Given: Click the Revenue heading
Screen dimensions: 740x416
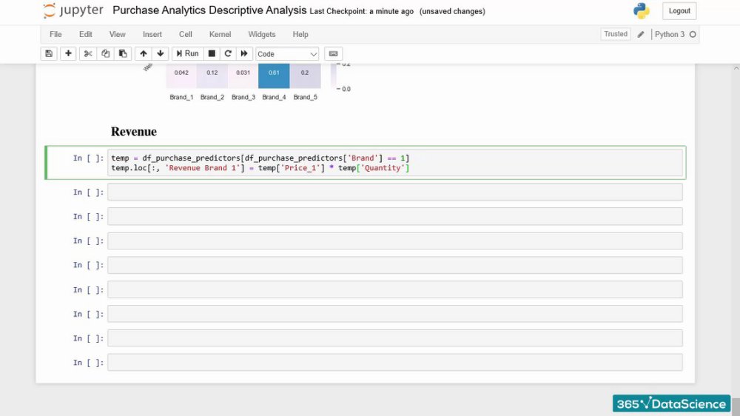Looking at the screenshot, I should point(134,132).
